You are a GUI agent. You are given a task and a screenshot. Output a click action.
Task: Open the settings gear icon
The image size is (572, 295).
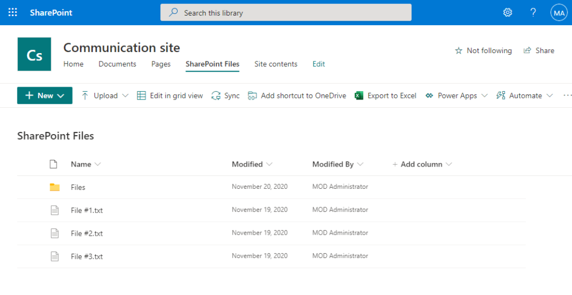coord(507,12)
